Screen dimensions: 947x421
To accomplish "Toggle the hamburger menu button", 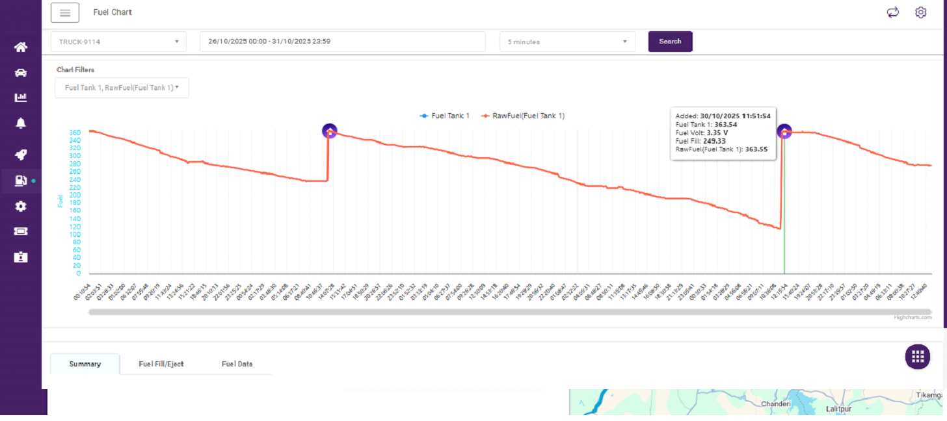I will (65, 12).
